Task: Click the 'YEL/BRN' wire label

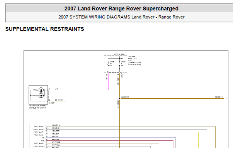Action: tap(56, 131)
